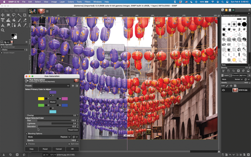
Task: Adjust the Hue slider
Action: (x=53, y=121)
